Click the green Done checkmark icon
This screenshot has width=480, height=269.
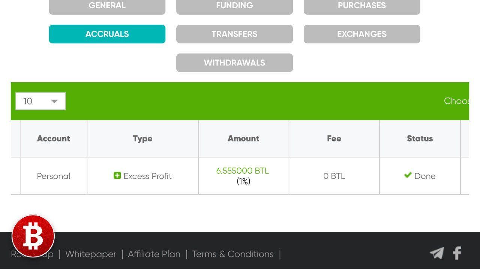[408, 175]
